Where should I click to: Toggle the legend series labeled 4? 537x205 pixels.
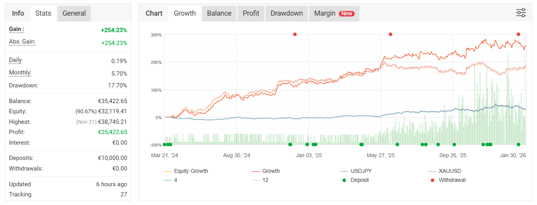point(176,180)
